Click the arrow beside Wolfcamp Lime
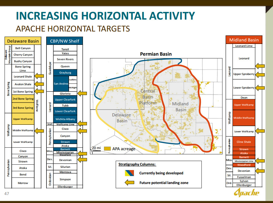The height and width of the screenshot is (203, 273). [82, 123]
